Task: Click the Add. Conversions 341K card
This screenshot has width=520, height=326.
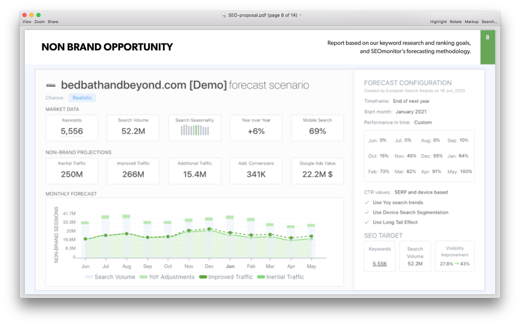Action: point(256,171)
